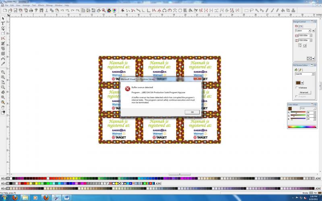The image size is (322, 201).
Task: Adjust the blue B slider in Color Mixer
Action: (298, 119)
